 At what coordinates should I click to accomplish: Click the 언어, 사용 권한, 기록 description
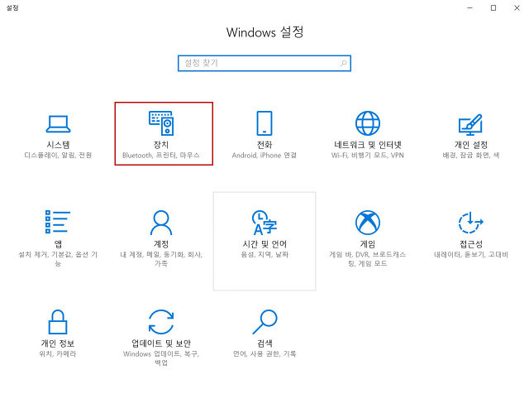click(x=264, y=354)
